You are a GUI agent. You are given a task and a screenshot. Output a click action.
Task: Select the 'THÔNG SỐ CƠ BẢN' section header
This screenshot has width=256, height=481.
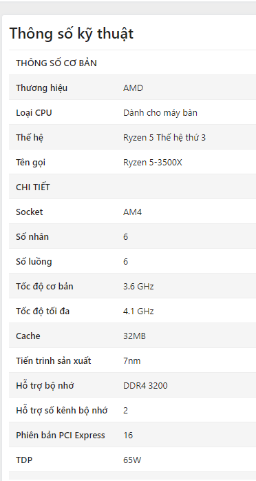(x=56, y=63)
